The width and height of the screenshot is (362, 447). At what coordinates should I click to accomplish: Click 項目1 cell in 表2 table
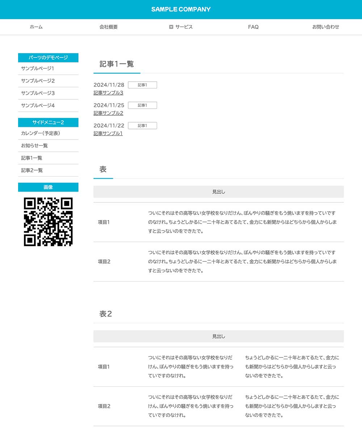pos(104,367)
